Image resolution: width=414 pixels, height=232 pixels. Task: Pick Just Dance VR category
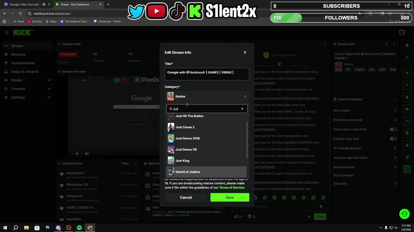click(x=206, y=150)
